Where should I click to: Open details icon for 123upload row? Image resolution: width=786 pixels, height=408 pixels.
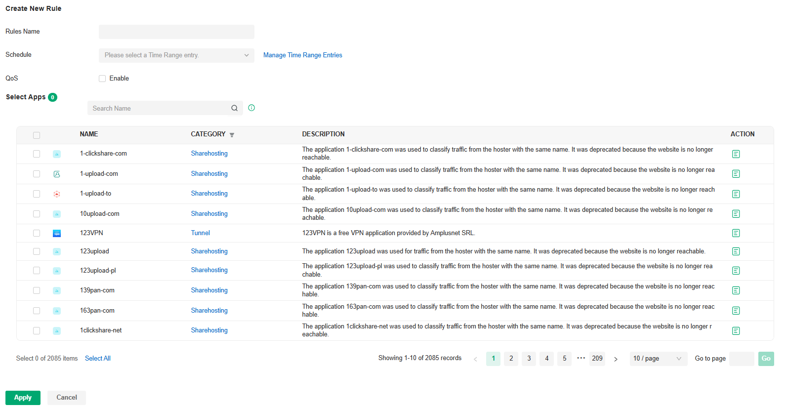pyautogui.click(x=736, y=251)
